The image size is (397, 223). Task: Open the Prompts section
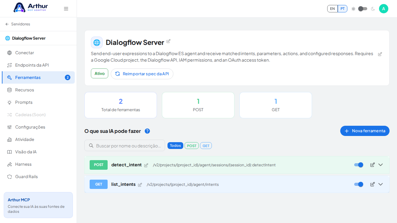click(38, 102)
